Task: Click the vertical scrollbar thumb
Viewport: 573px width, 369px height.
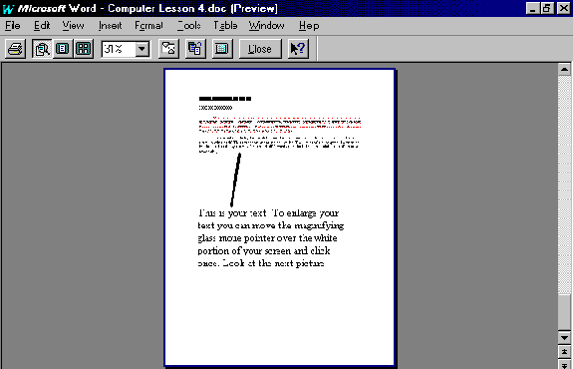Action: 564,312
